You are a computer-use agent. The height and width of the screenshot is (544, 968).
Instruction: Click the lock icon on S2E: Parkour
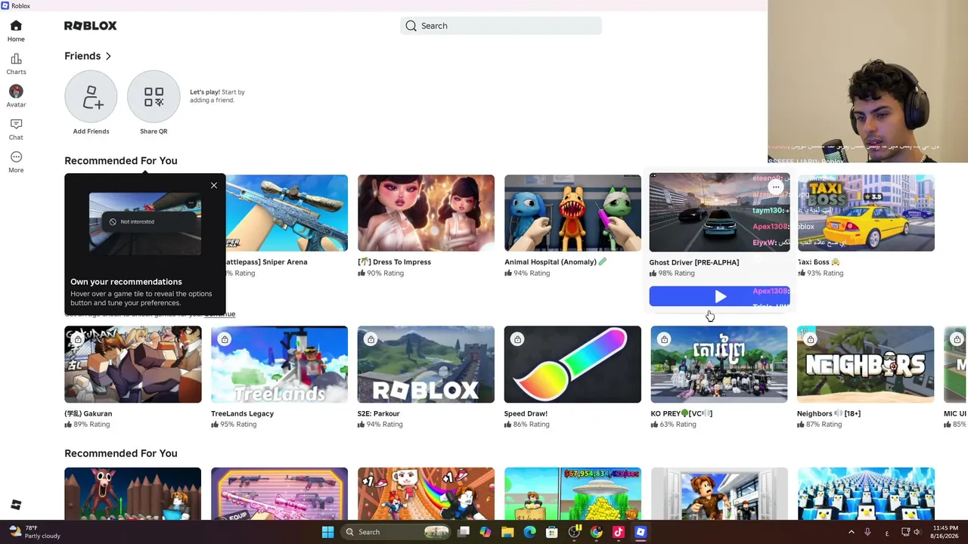(x=371, y=339)
